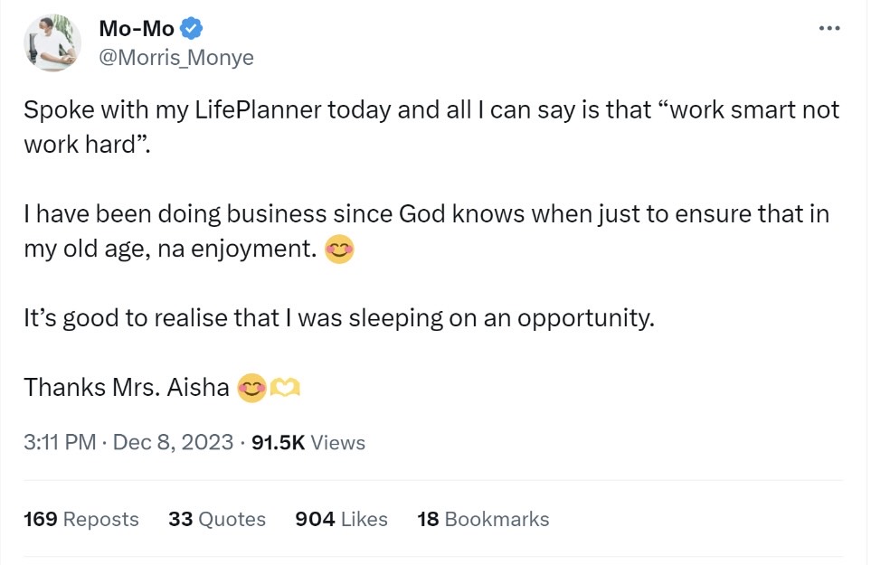871x565 pixels.
Task: View the 91.5K Views count
Action: 308,443
